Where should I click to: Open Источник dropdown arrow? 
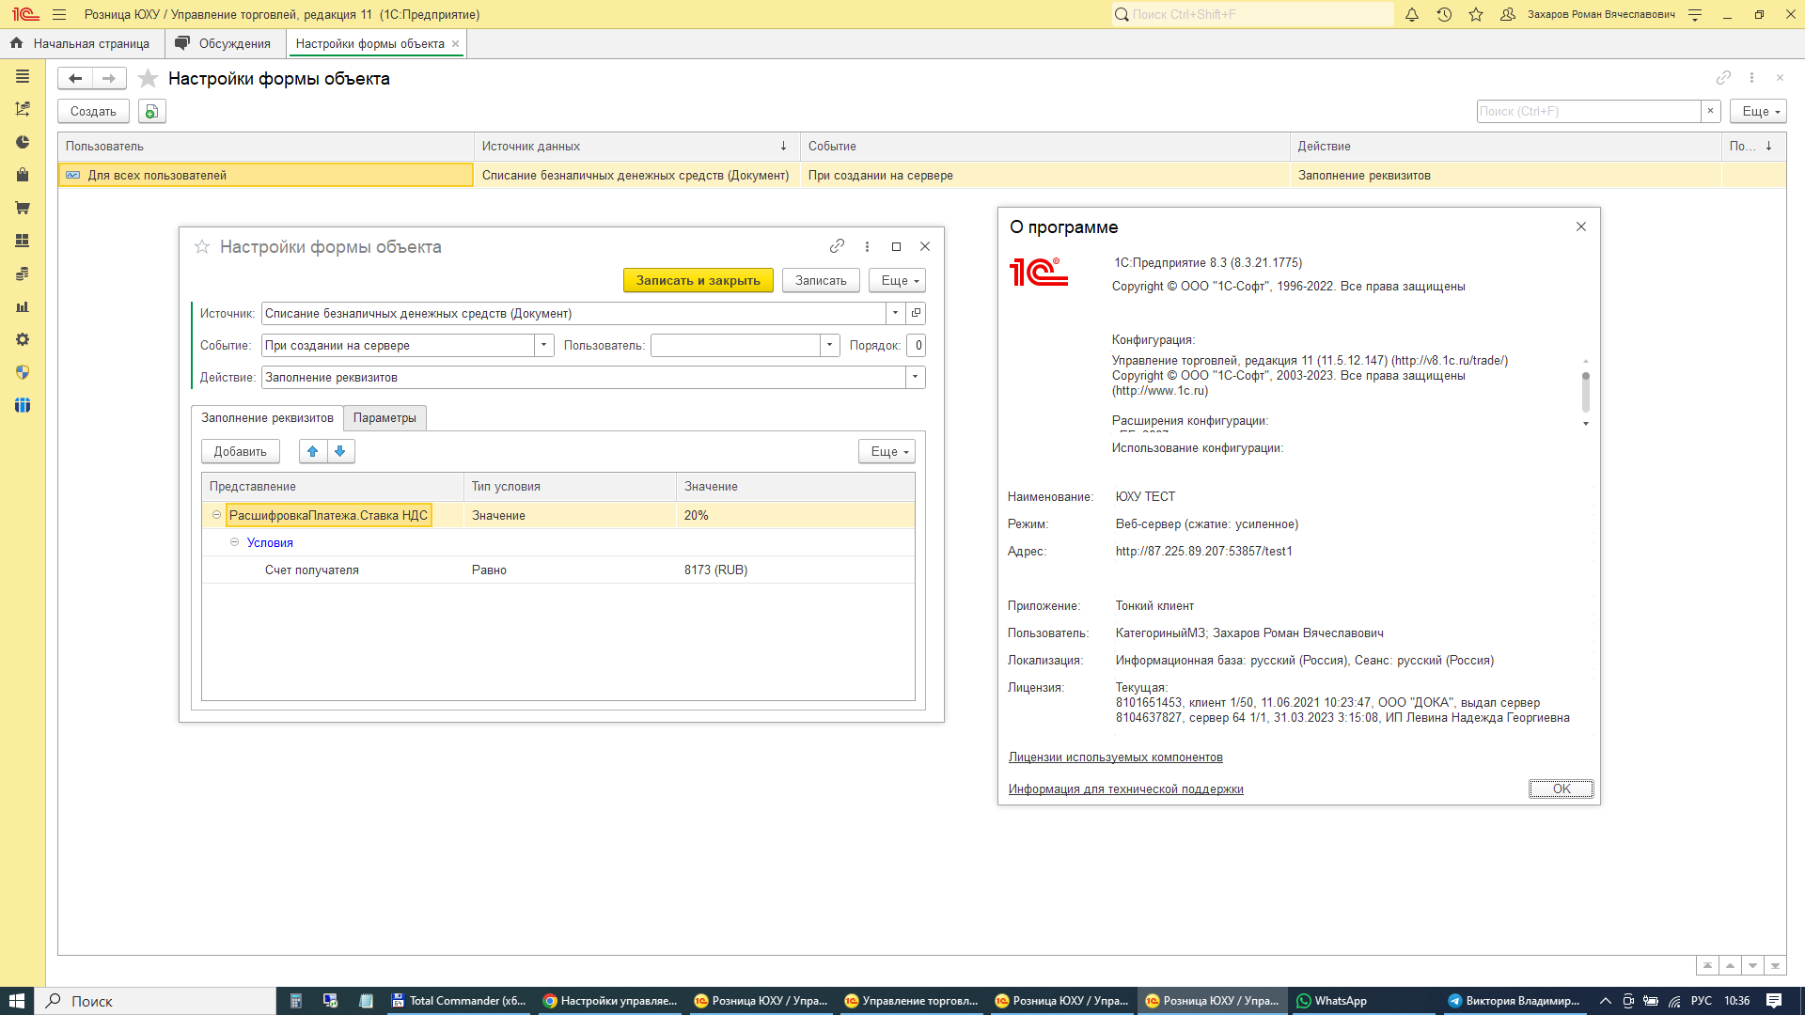(x=895, y=313)
